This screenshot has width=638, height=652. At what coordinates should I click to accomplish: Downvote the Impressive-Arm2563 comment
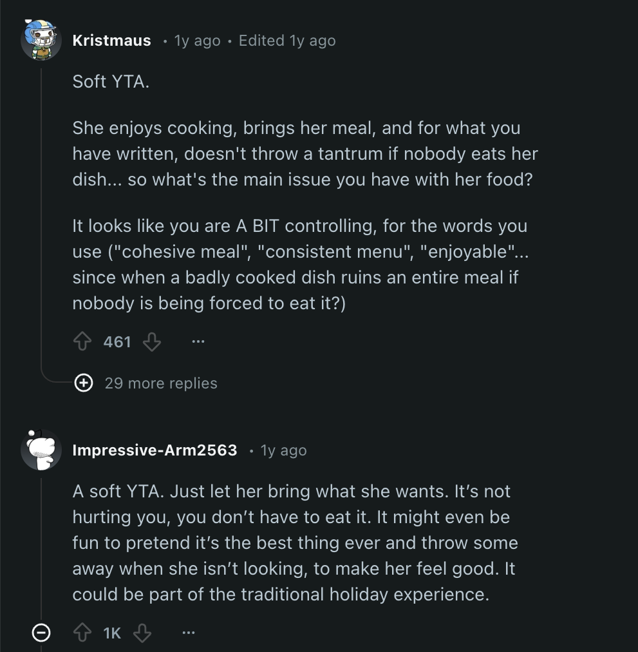(x=142, y=633)
